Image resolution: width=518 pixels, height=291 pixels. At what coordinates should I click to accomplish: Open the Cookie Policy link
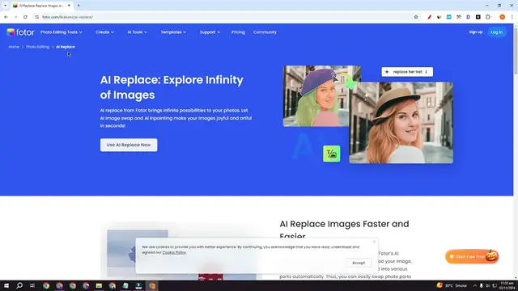174,252
